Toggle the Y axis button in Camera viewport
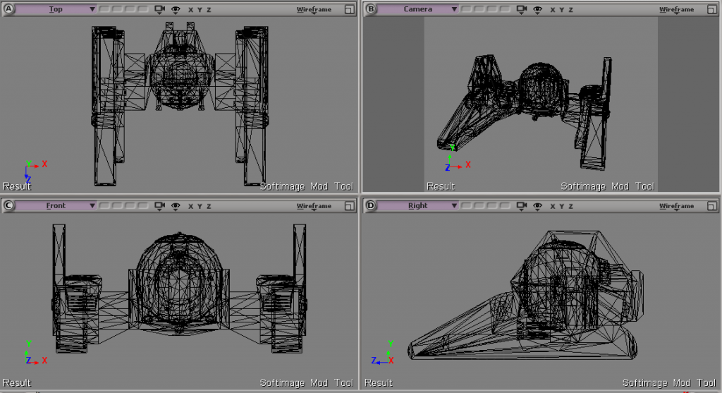Viewport: 722px width, 393px height. point(562,10)
